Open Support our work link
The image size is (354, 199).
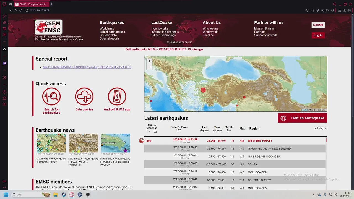coord(265,35)
